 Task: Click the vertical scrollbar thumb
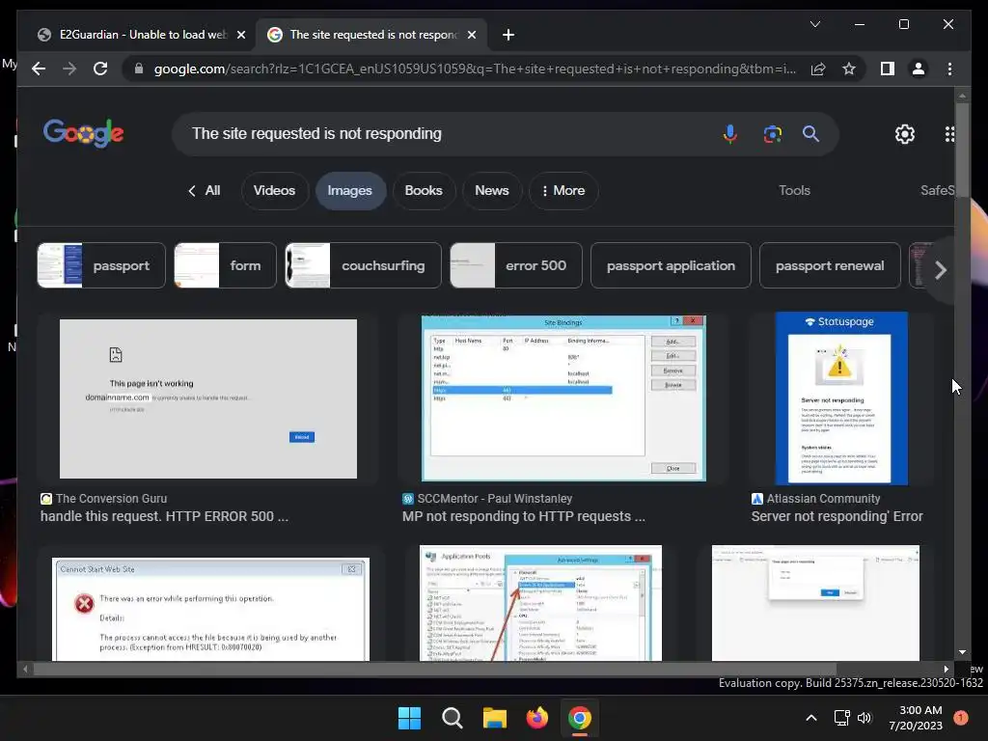(962, 150)
